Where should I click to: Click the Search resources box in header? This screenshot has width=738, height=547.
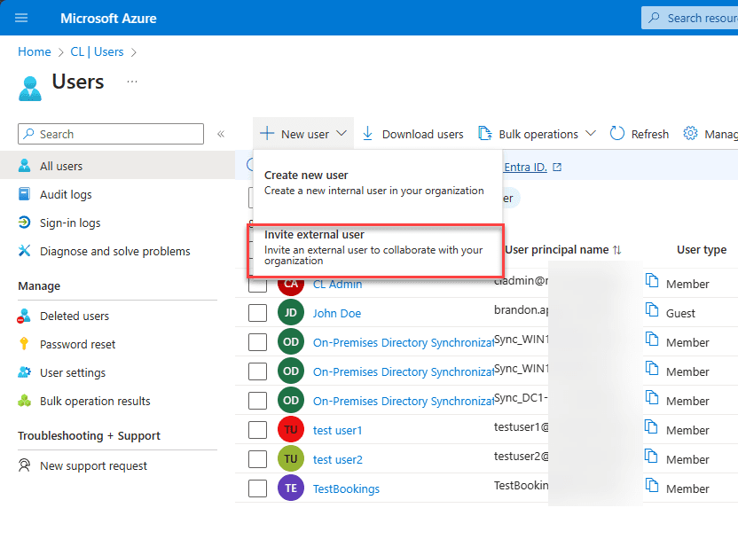689,18
